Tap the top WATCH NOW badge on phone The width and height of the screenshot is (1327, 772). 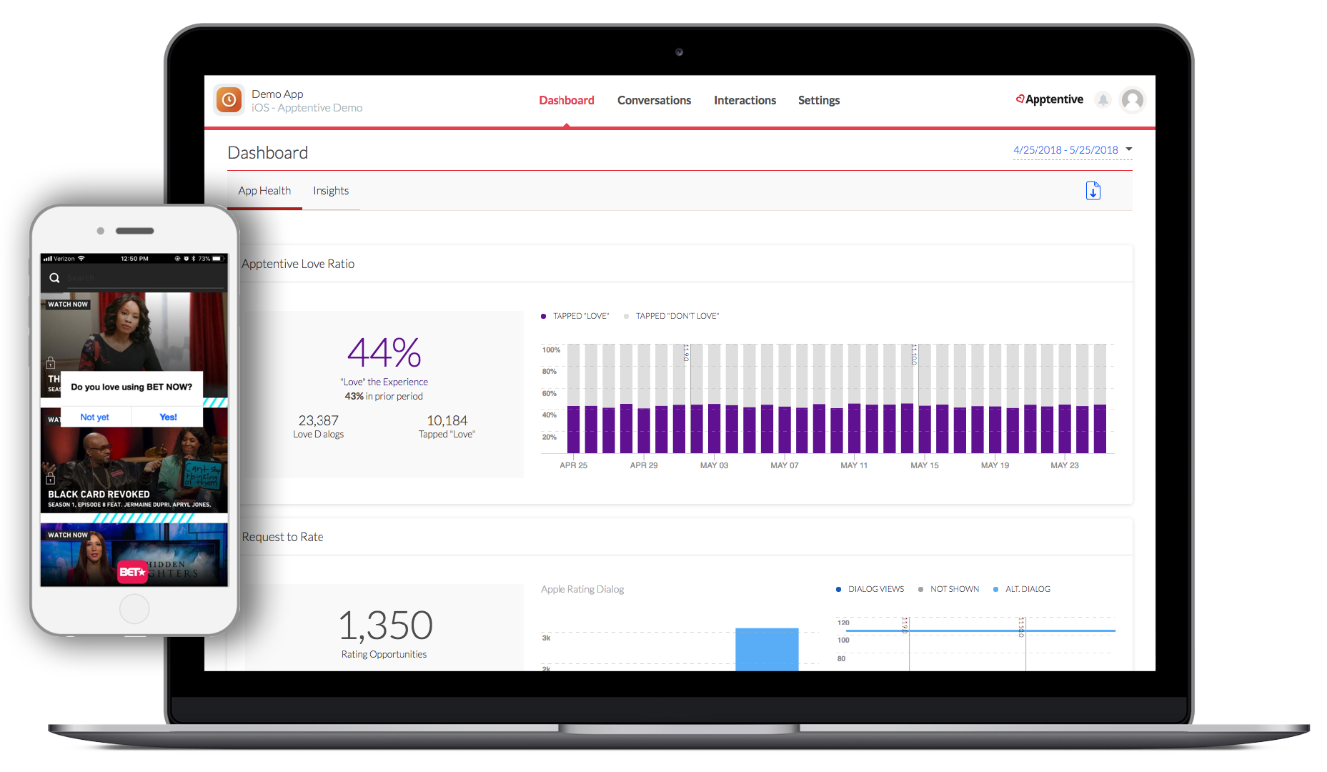tap(68, 305)
